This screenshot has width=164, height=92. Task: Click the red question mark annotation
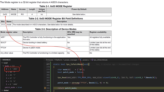[20, 66]
